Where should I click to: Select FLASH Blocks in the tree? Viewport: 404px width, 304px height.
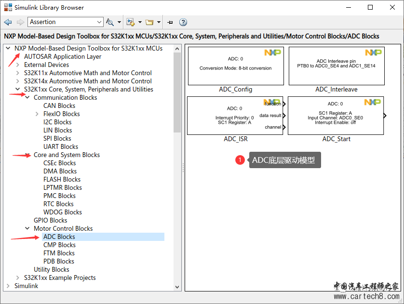[x=62, y=179]
